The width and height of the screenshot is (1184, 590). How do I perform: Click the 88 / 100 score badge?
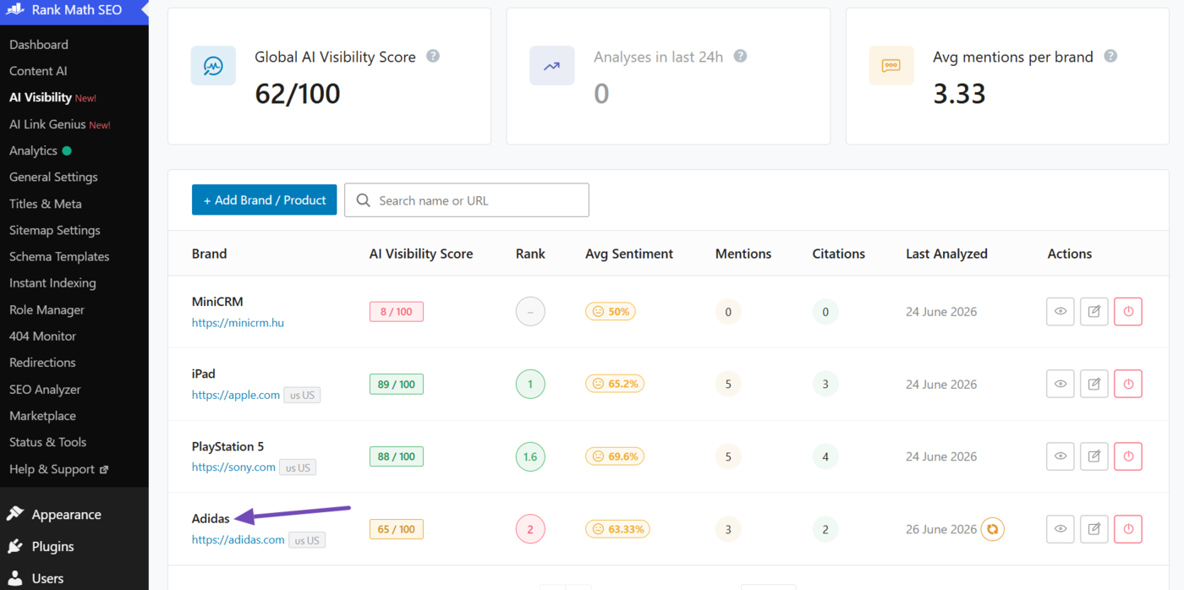[397, 456]
